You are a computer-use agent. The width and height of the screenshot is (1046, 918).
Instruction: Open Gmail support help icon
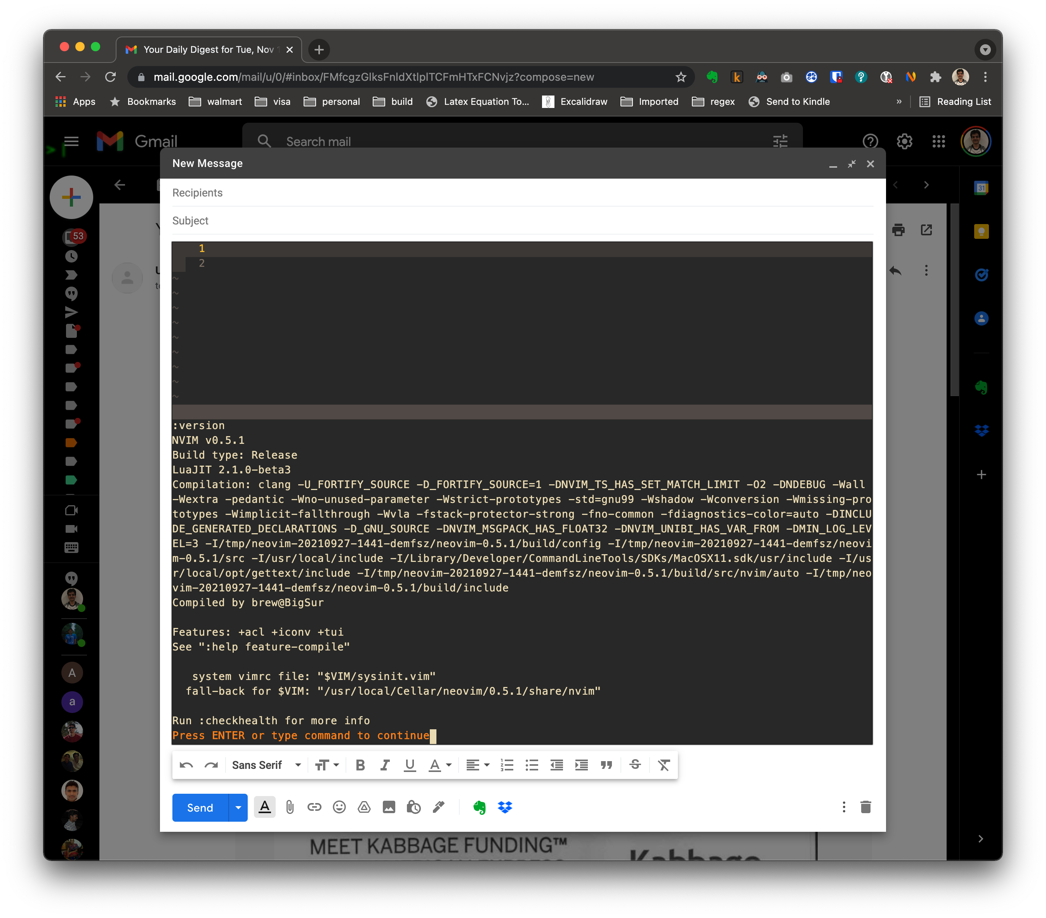tap(870, 141)
